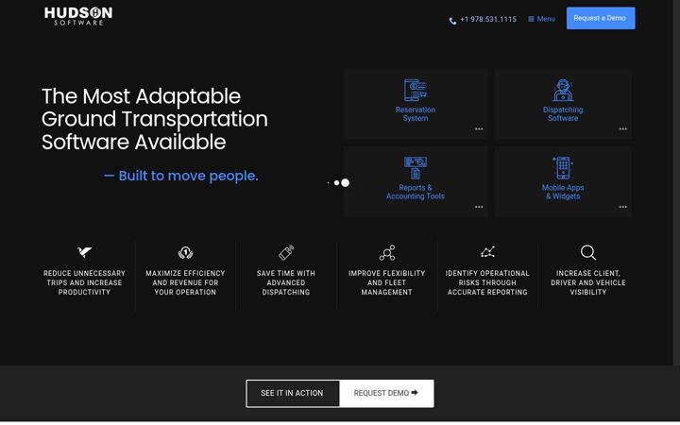The width and height of the screenshot is (680, 425).
Task: Click the phone handset icon
Action: point(452,21)
